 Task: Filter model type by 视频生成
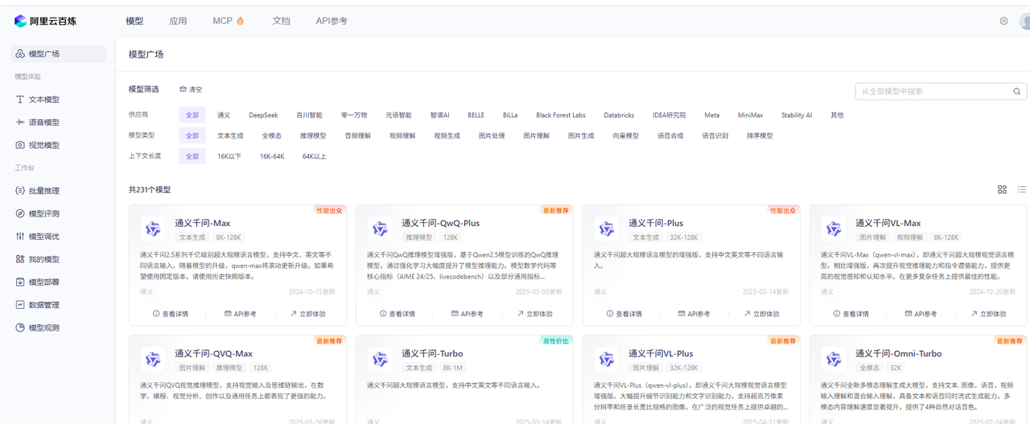(447, 136)
